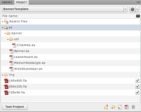Collapse the banner folder arrow
This screenshot has width=141, height=112.
pyautogui.click(x=5, y=33)
